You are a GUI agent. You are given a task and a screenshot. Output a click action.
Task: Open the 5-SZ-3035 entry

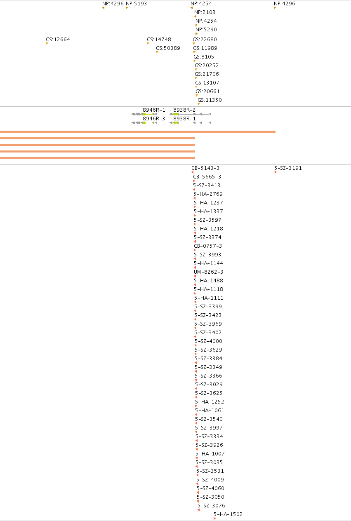[x=210, y=462]
